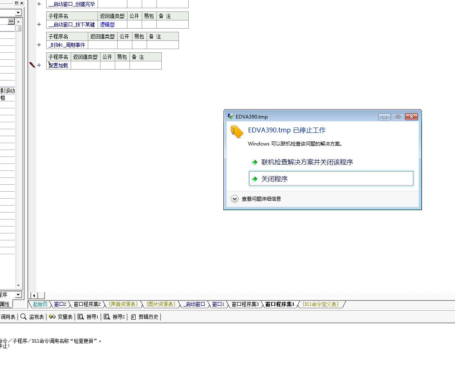Select the __启动窗口_创建完毕 name cell
455x374 pixels.
[x=72, y=4]
